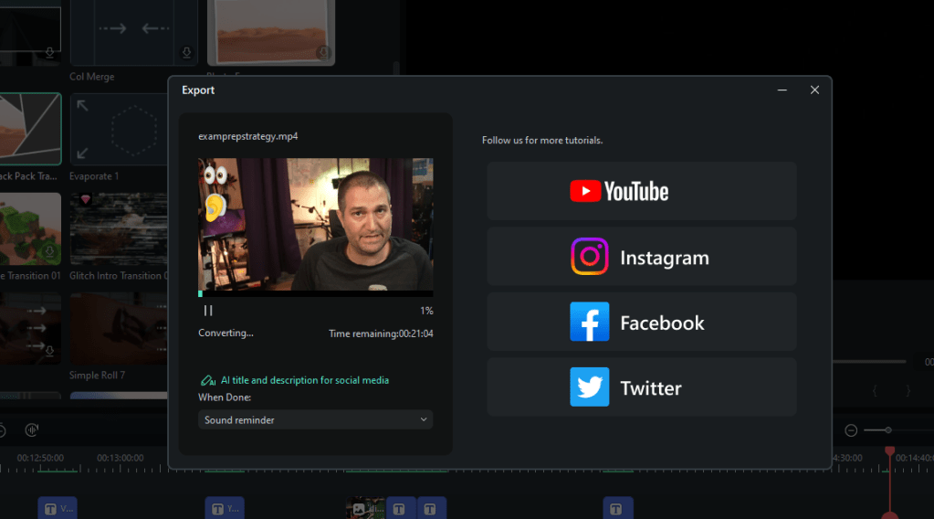The width and height of the screenshot is (934, 519).
Task: Click the 00:12:50:00 timeline ruler mark
Action: [x=40, y=458]
